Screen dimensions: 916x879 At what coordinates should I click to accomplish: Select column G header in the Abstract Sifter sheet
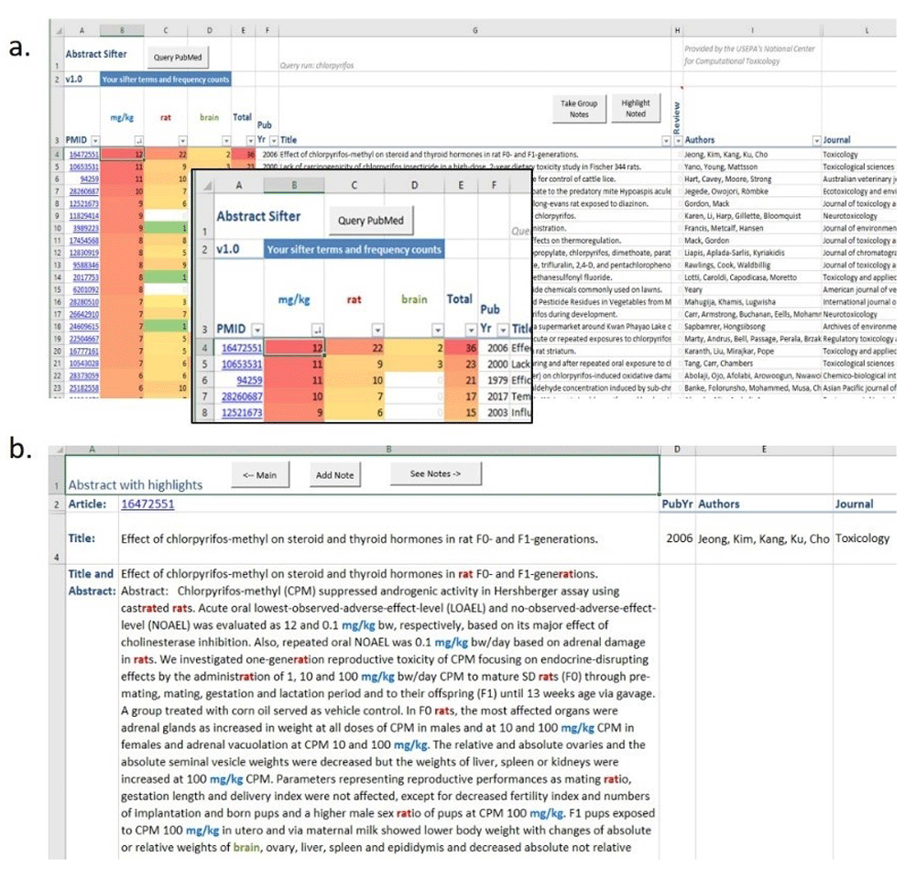[474, 30]
